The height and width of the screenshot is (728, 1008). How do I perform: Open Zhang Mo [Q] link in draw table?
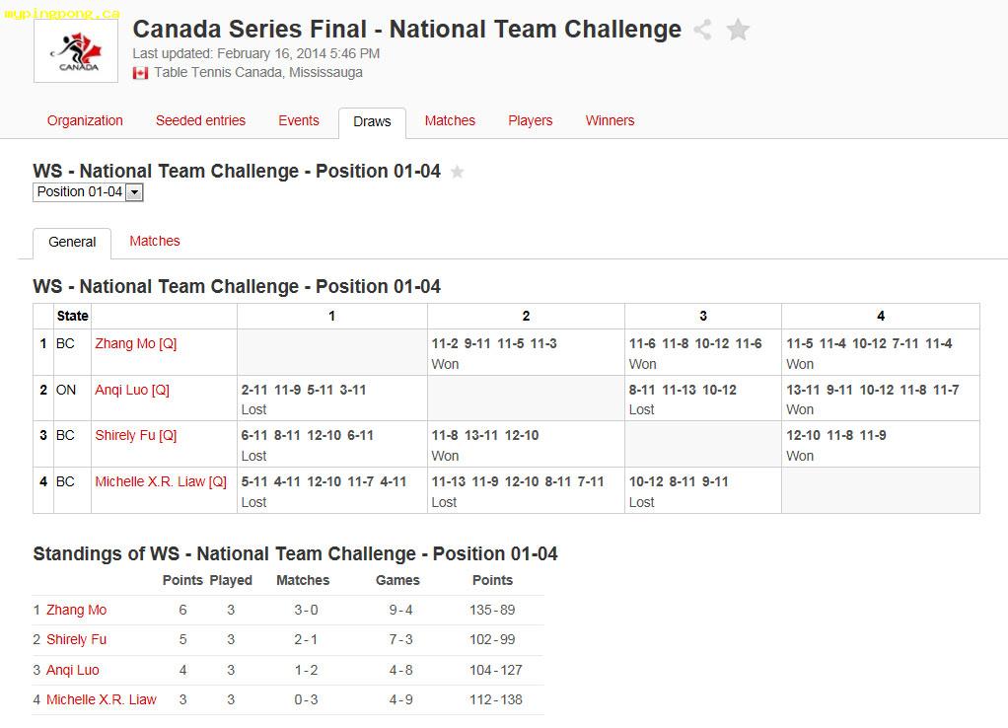pyautogui.click(x=136, y=343)
